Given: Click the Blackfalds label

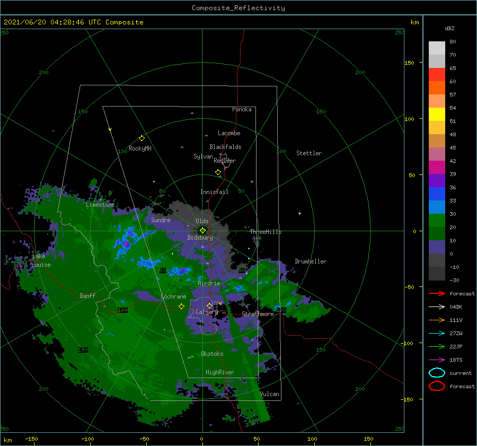Looking at the screenshot, I should point(225,147).
